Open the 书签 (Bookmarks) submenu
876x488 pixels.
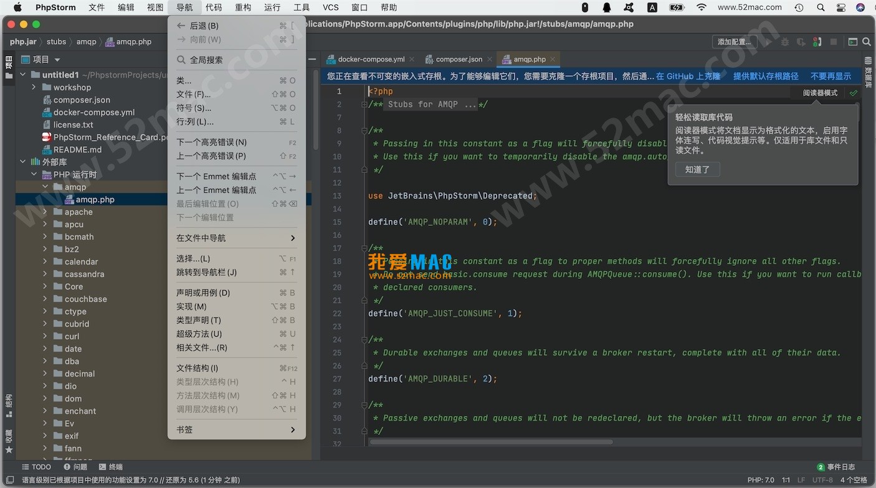(236, 429)
